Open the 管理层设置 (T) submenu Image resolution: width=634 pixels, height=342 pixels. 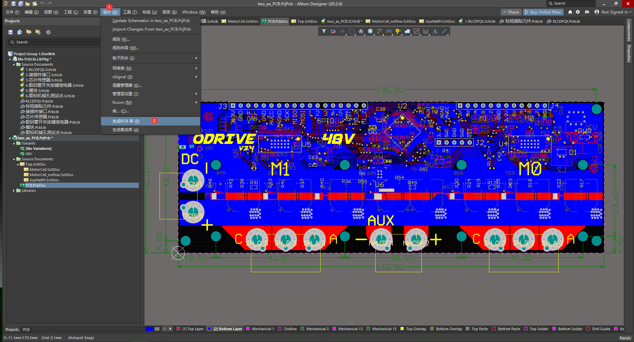point(150,94)
